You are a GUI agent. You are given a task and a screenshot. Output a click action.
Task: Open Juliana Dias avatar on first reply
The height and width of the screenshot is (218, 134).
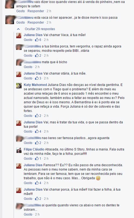[19, 36]
